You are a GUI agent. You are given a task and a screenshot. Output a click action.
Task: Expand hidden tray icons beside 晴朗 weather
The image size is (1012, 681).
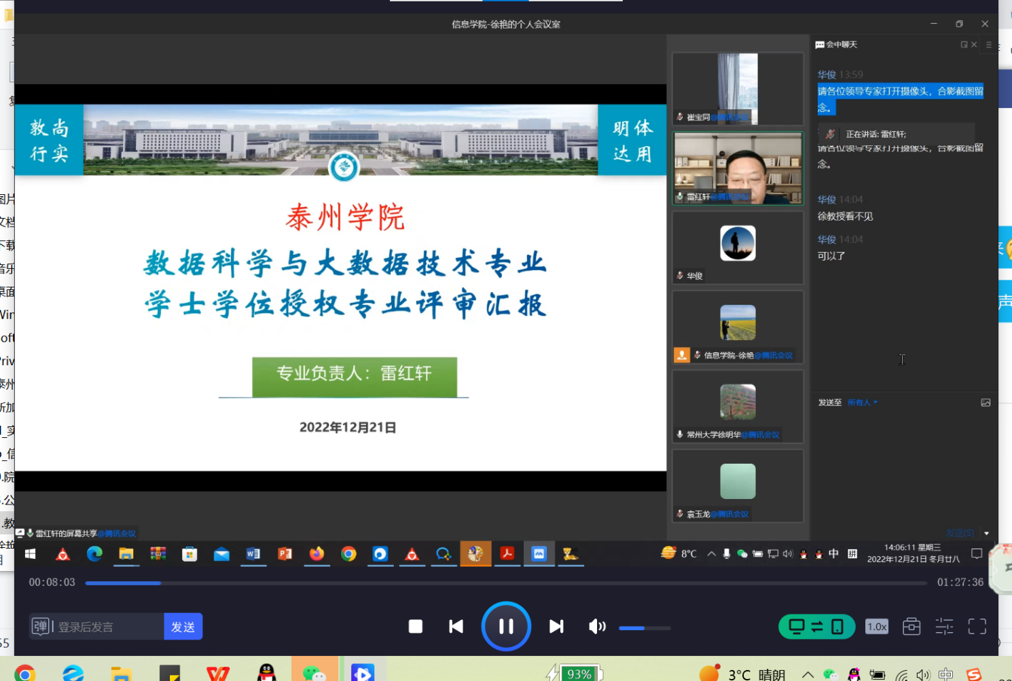808,674
